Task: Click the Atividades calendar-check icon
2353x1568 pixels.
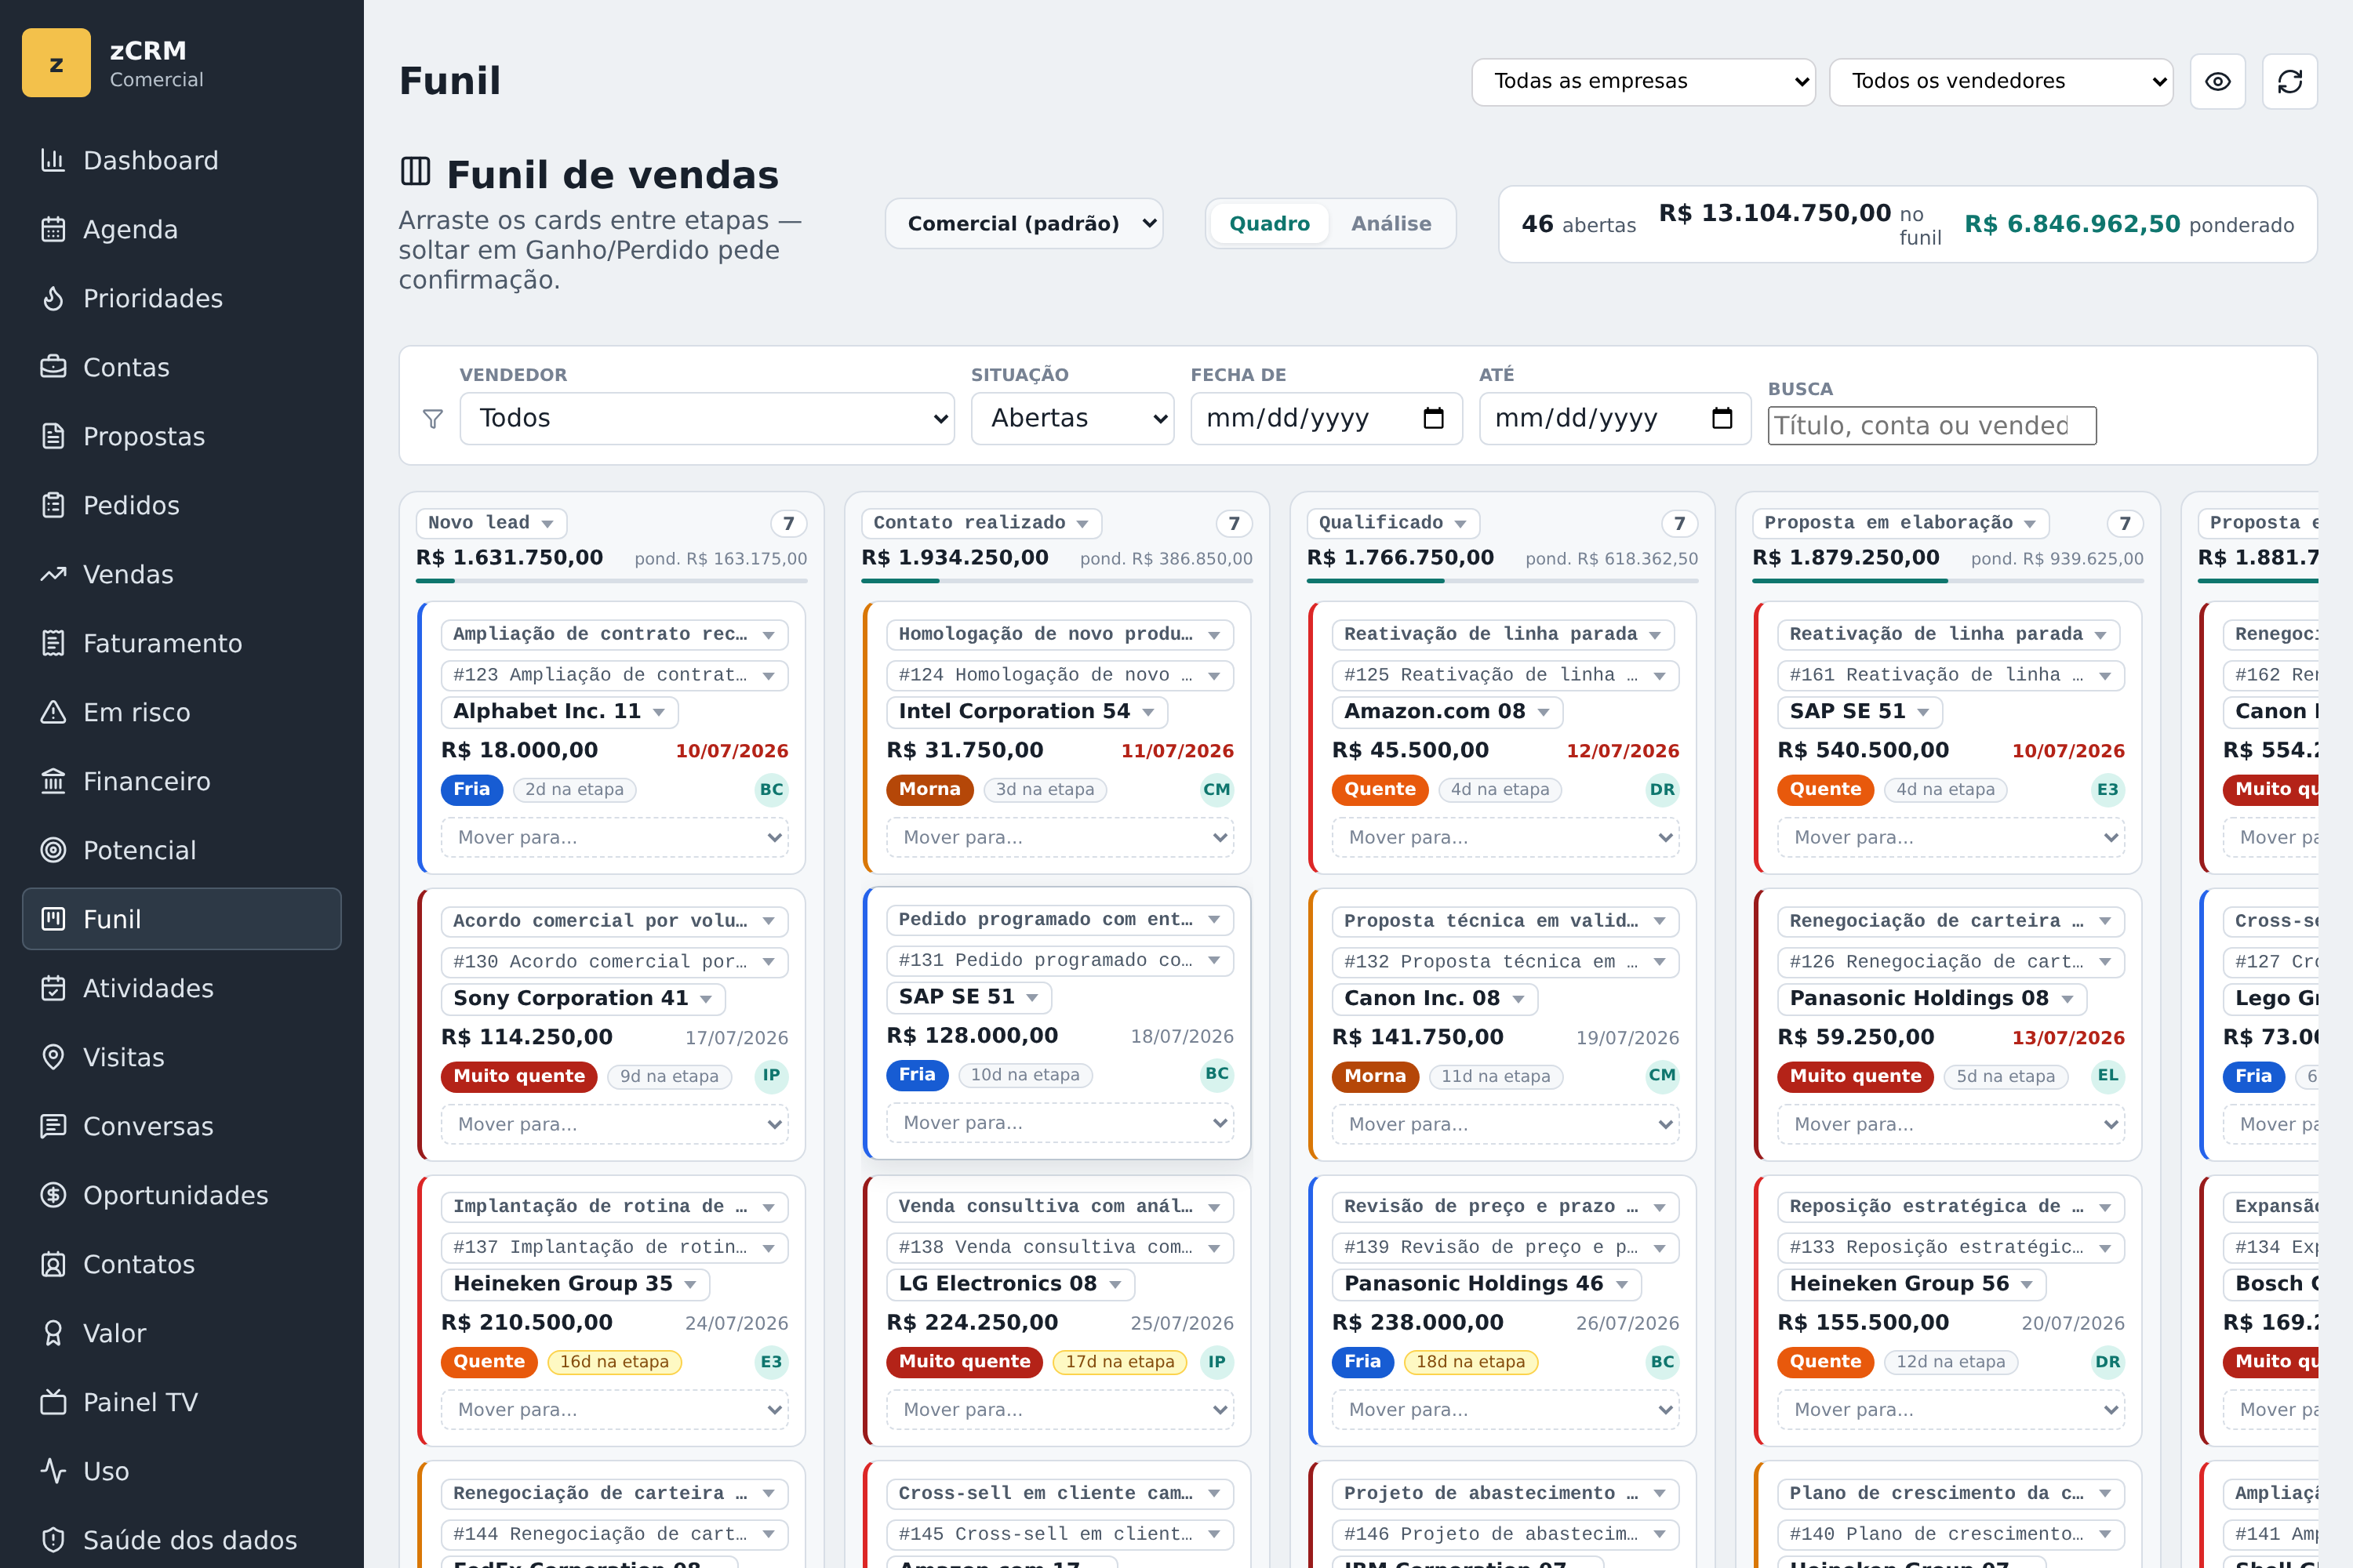Action: point(53,988)
